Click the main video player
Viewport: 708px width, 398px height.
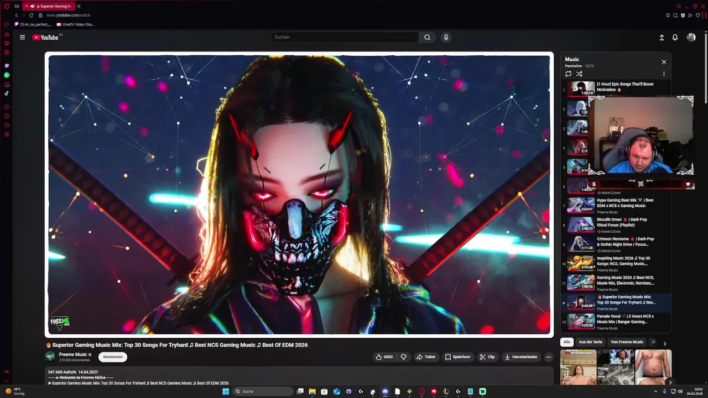pyautogui.click(x=299, y=195)
